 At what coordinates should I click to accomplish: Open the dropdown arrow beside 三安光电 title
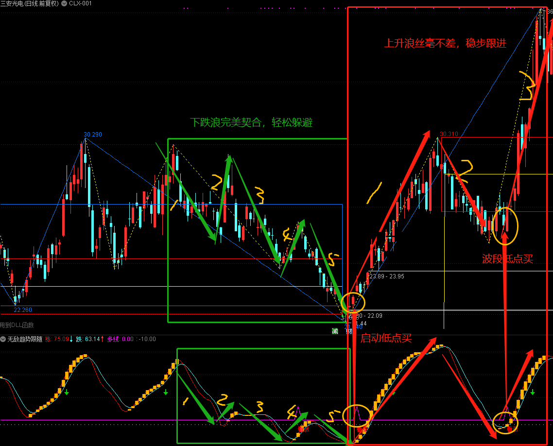pyautogui.click(x=64, y=3)
